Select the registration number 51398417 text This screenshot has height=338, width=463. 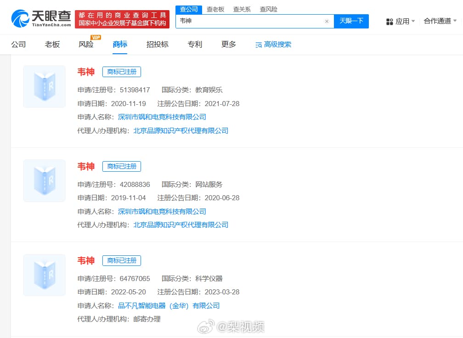pos(135,90)
